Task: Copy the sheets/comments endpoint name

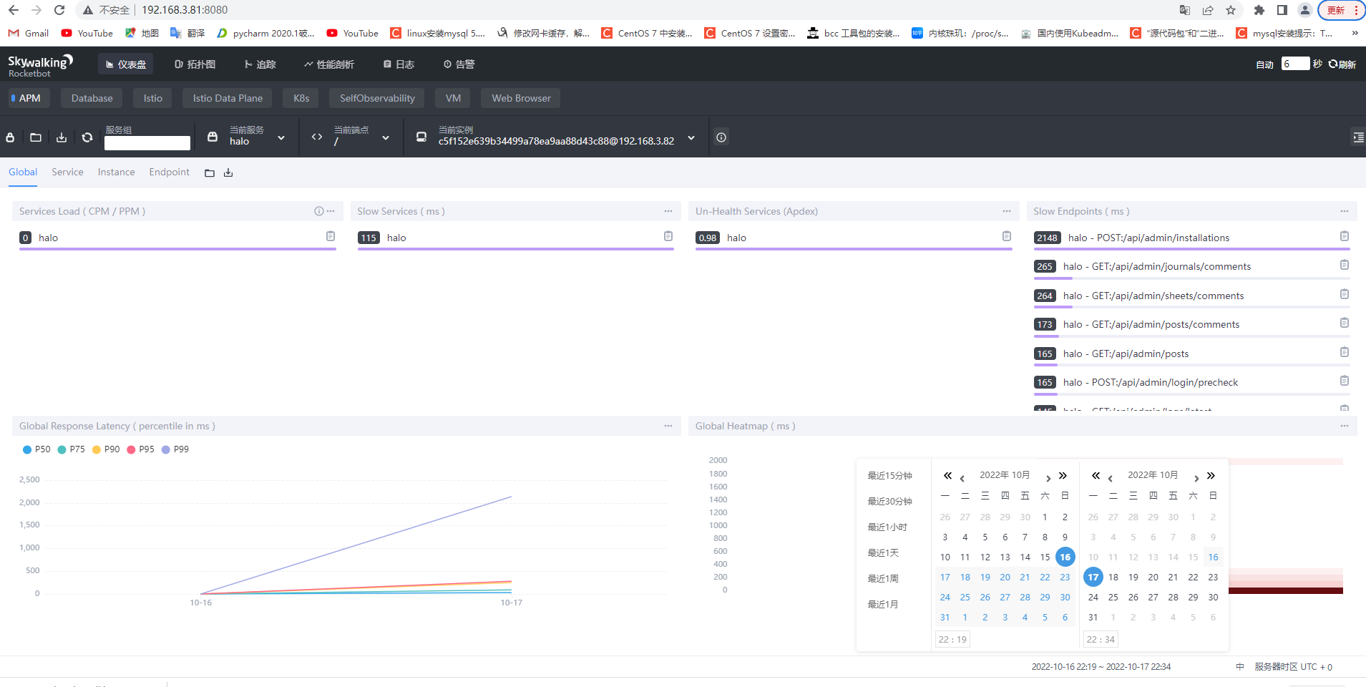Action: point(1345,294)
